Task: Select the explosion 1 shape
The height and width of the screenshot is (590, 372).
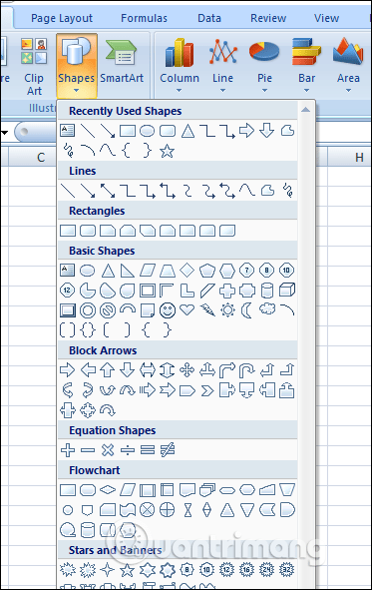Action: tap(68, 570)
